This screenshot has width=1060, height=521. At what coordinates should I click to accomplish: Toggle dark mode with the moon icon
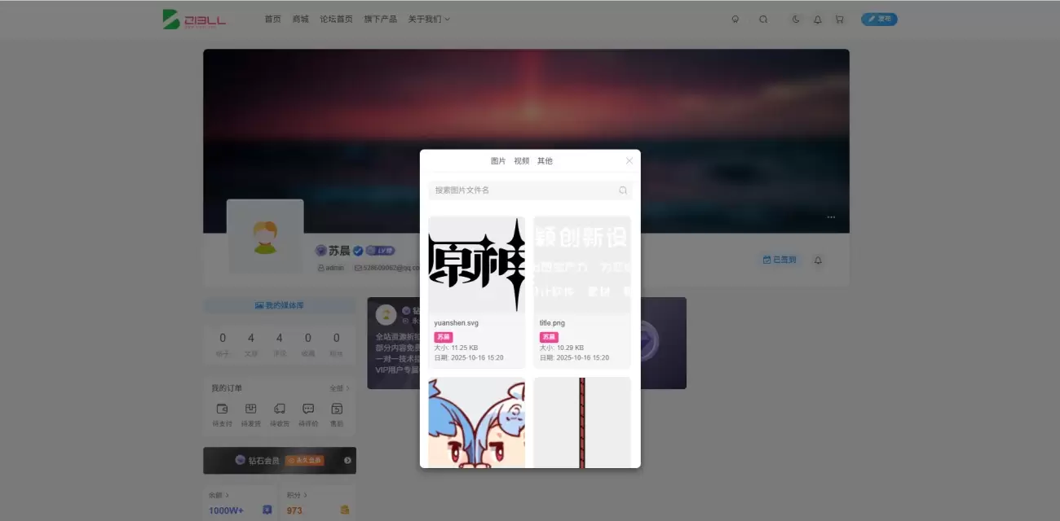point(796,20)
